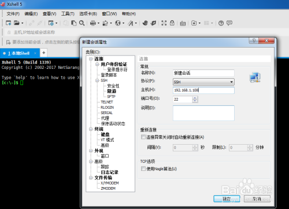This screenshot has width=289, height=209.
Task: Select 登录脚本 in the category tree
Action: [x=109, y=75]
